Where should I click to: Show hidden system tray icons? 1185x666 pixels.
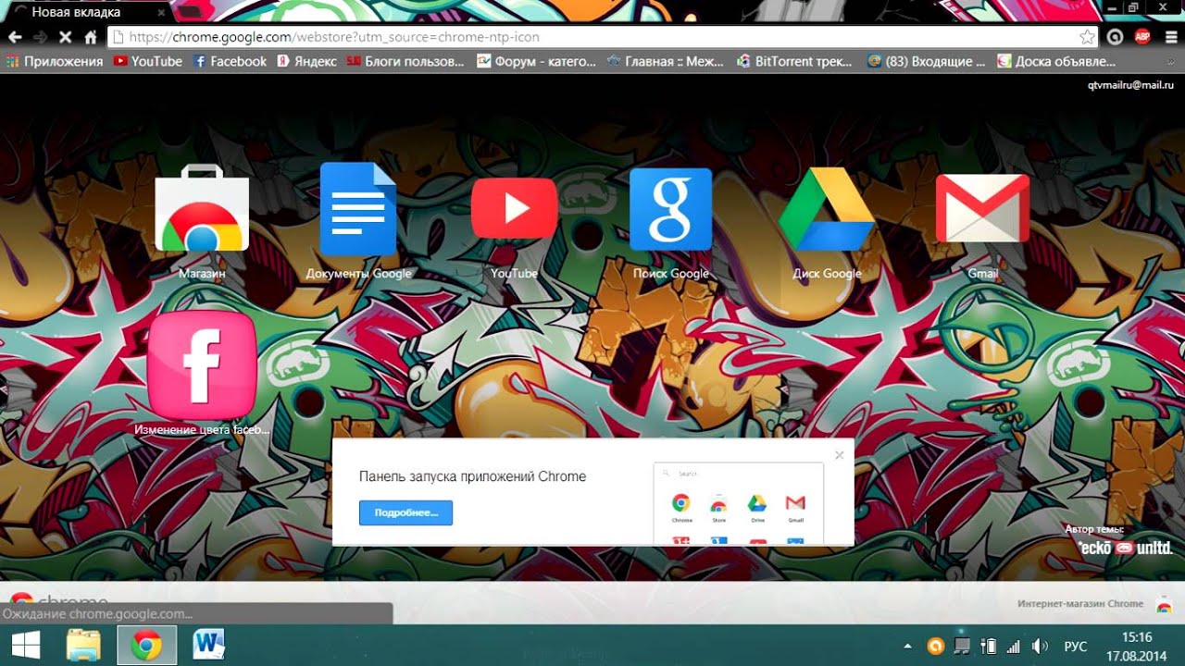pyautogui.click(x=907, y=646)
